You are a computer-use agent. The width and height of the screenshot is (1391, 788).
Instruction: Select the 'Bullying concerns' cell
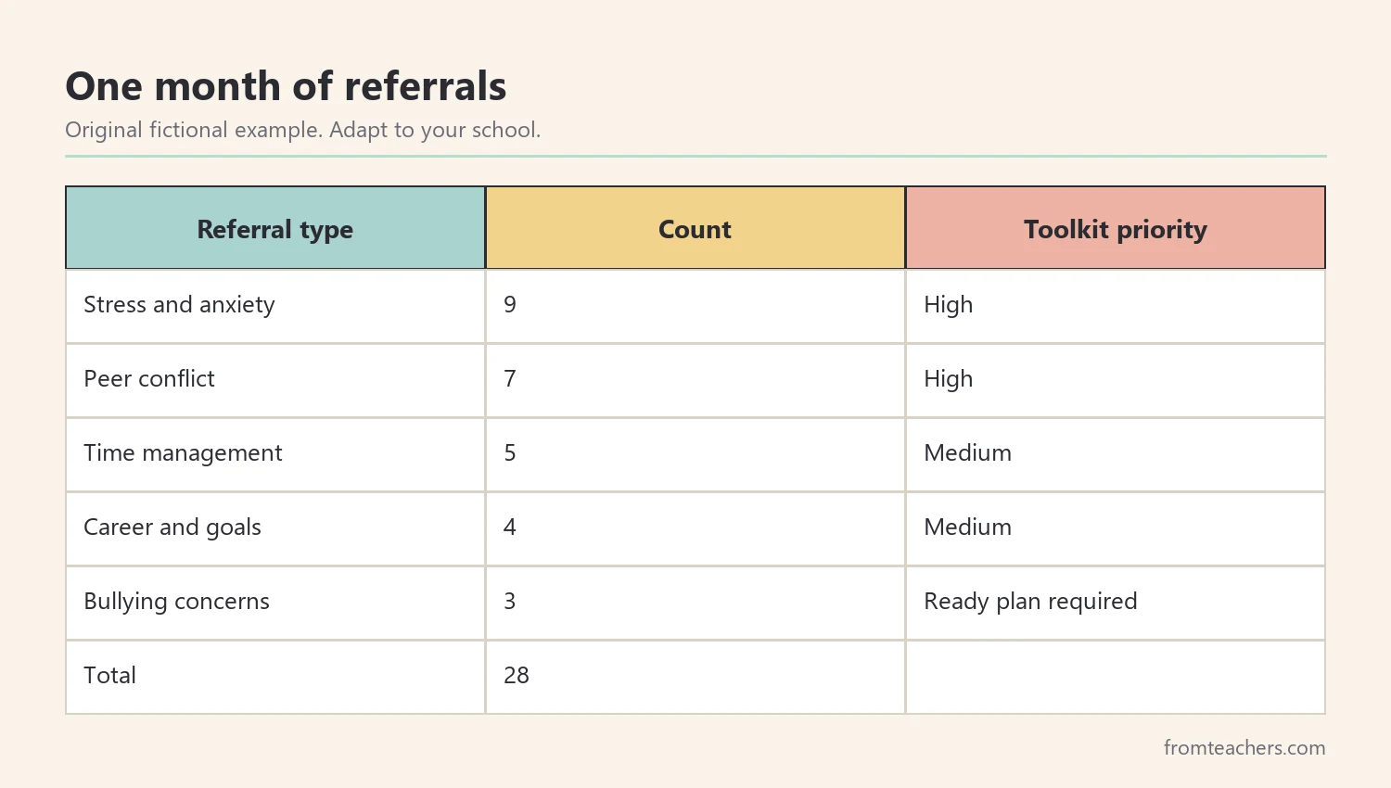tap(275, 603)
